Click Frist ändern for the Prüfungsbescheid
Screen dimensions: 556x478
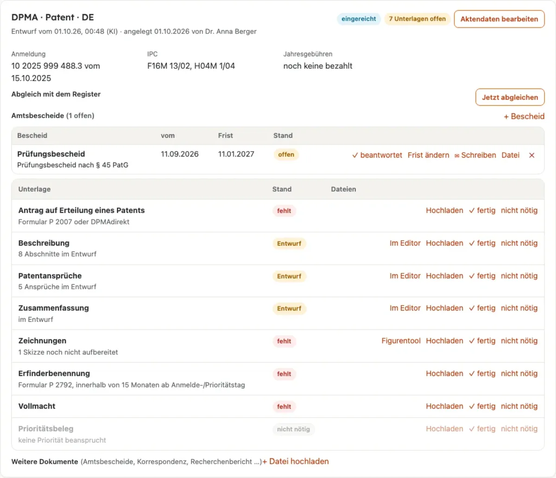point(429,155)
